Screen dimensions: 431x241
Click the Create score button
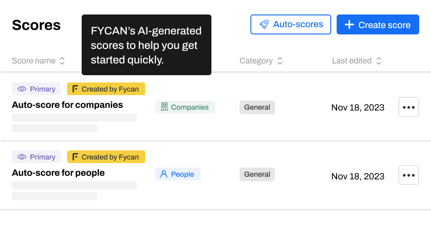377,24
